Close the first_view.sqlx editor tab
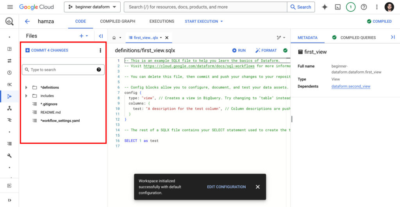 pos(167,38)
